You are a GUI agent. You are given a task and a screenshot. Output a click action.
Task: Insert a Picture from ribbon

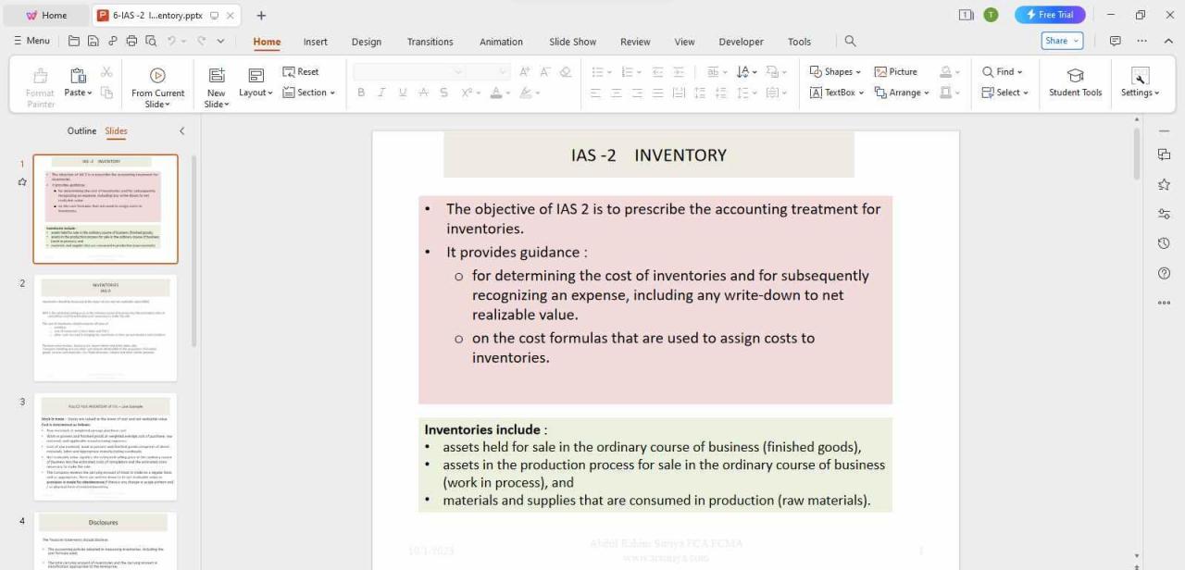[896, 71]
